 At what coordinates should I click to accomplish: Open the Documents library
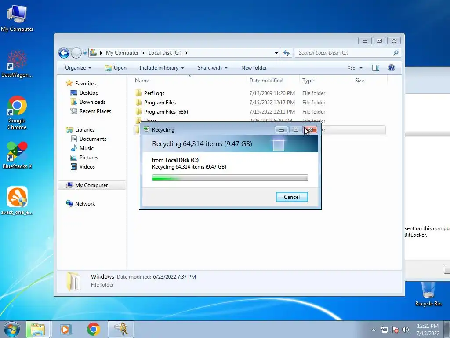pos(93,139)
